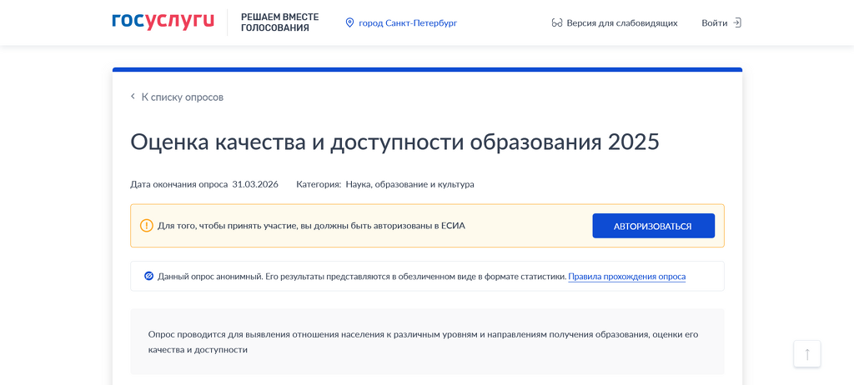Click the Наука, образование и культура category
Screen dimensions: 854x385
point(409,184)
